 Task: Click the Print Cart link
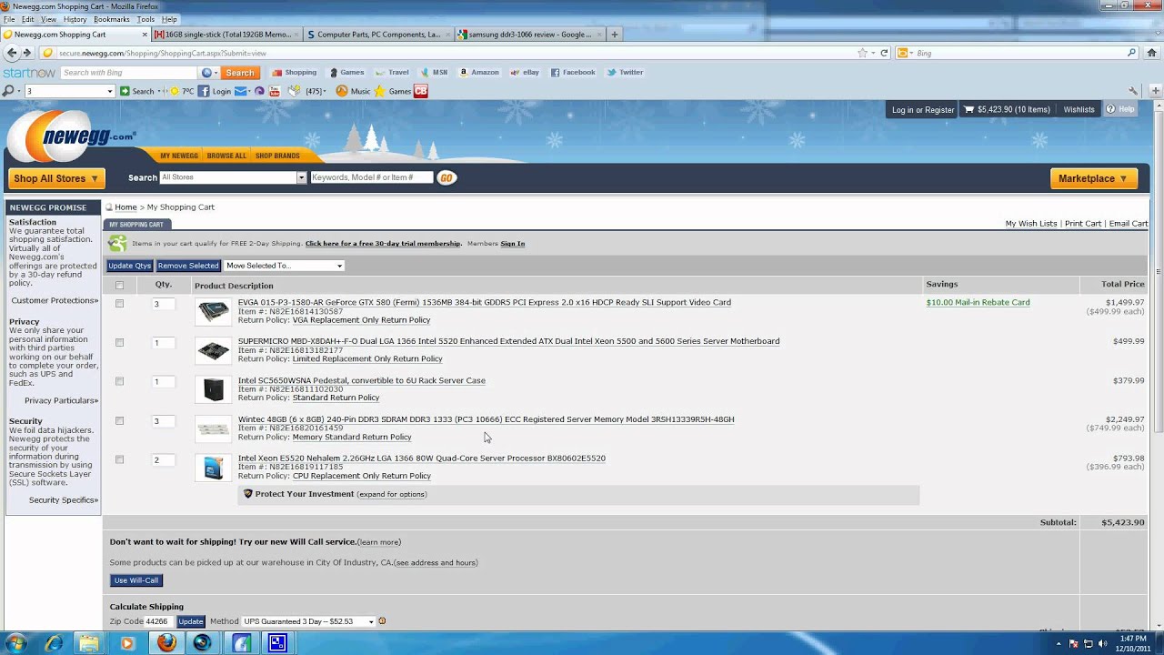click(x=1082, y=224)
